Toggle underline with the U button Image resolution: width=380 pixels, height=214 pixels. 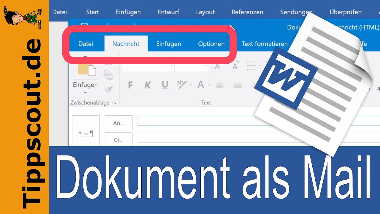click(165, 85)
